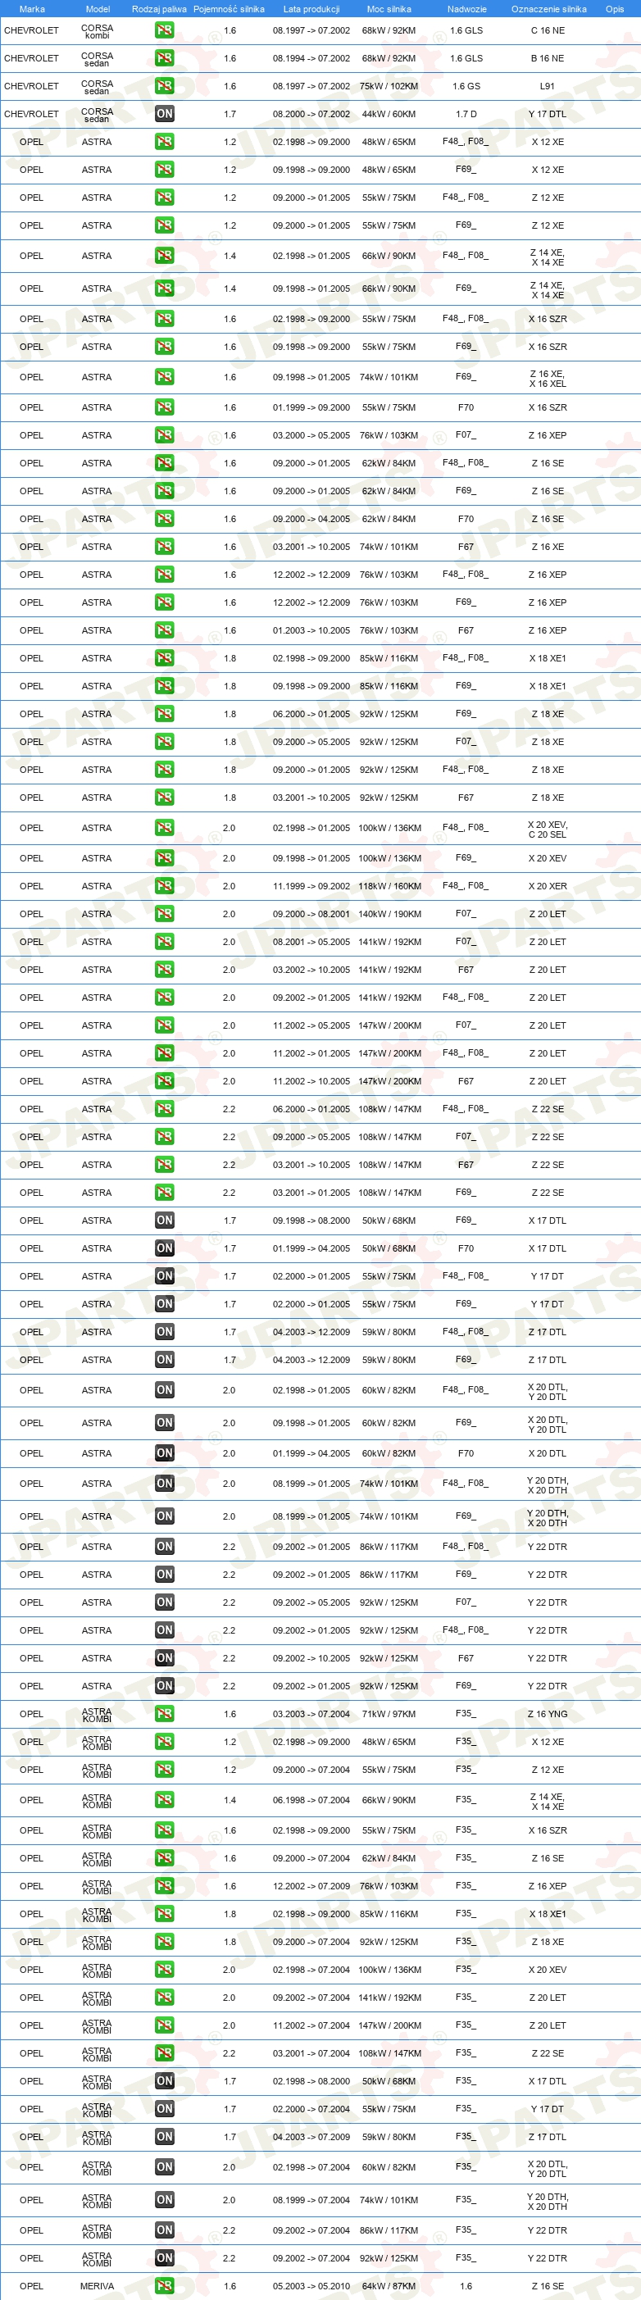This screenshot has height=2300, width=641.
Task: Select the engine code X 20 XER
Action: [548, 887]
